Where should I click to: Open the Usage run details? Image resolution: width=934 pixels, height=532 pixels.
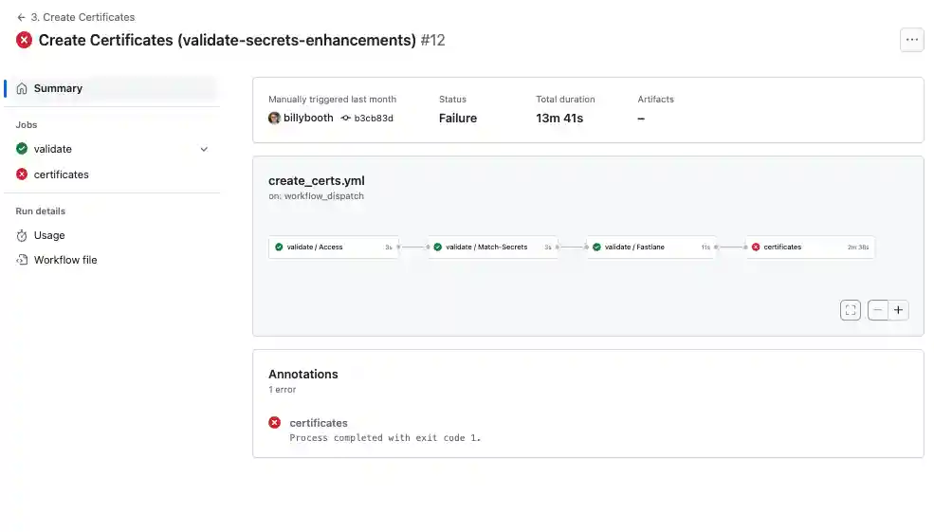point(49,235)
